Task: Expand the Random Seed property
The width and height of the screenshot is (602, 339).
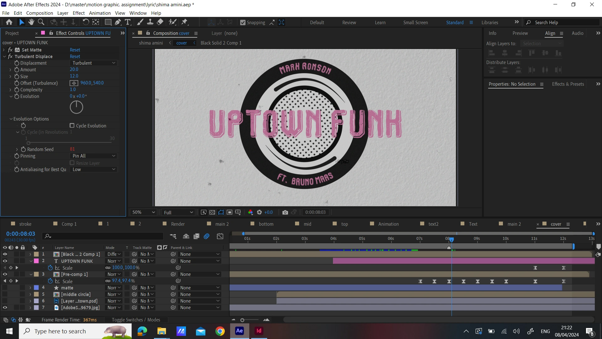Action: (x=17, y=149)
